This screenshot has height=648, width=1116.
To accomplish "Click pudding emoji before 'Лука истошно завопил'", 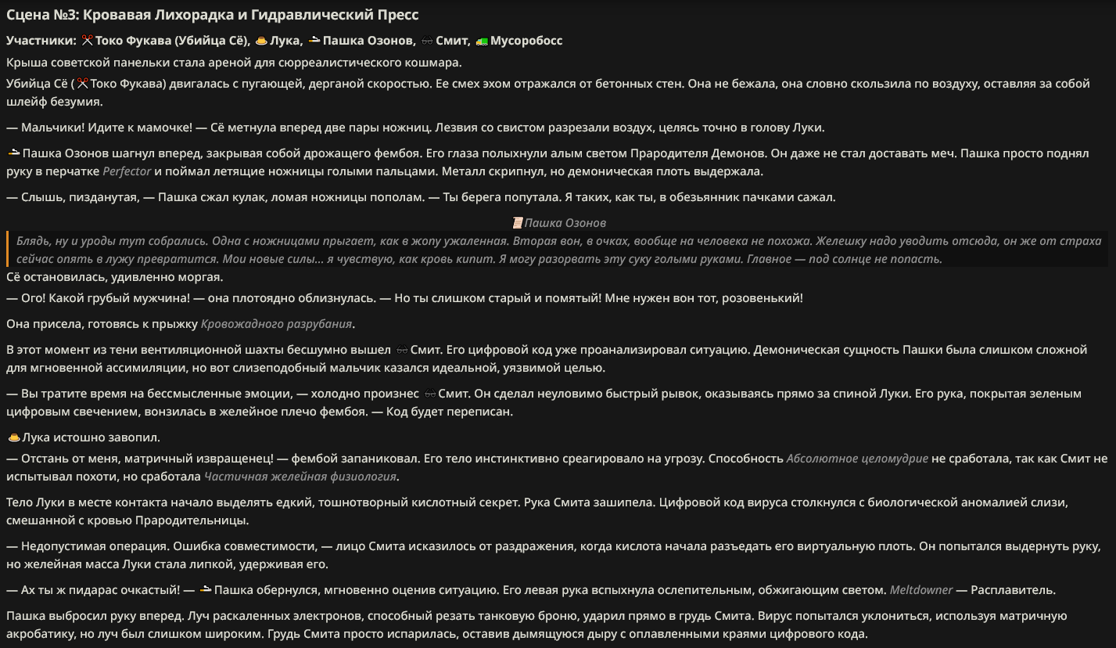I will click(x=13, y=437).
